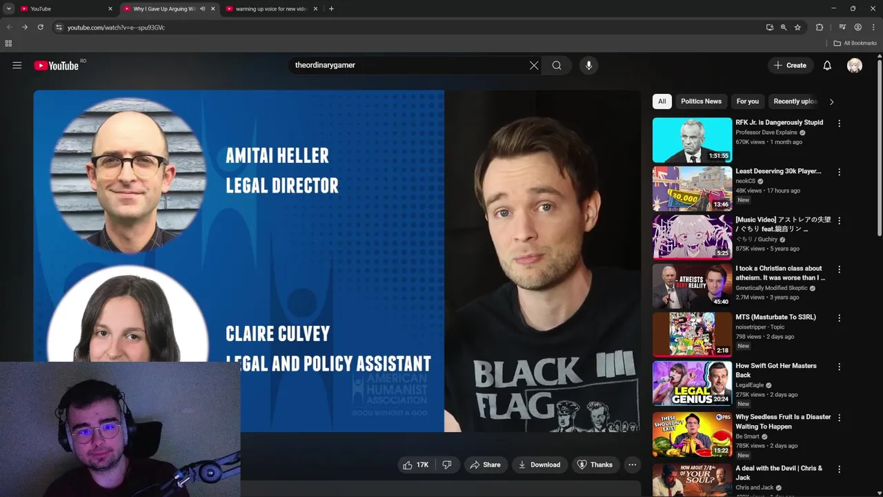Open the Legal Genius LegalEagle thumbnail
The image size is (883, 497).
point(692,384)
